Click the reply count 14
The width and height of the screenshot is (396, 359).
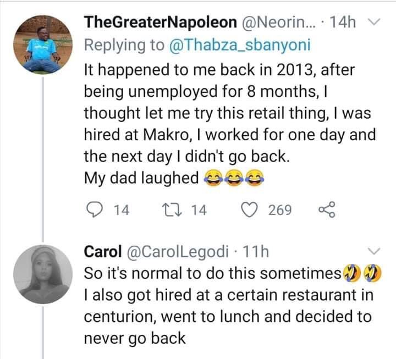pos(122,210)
